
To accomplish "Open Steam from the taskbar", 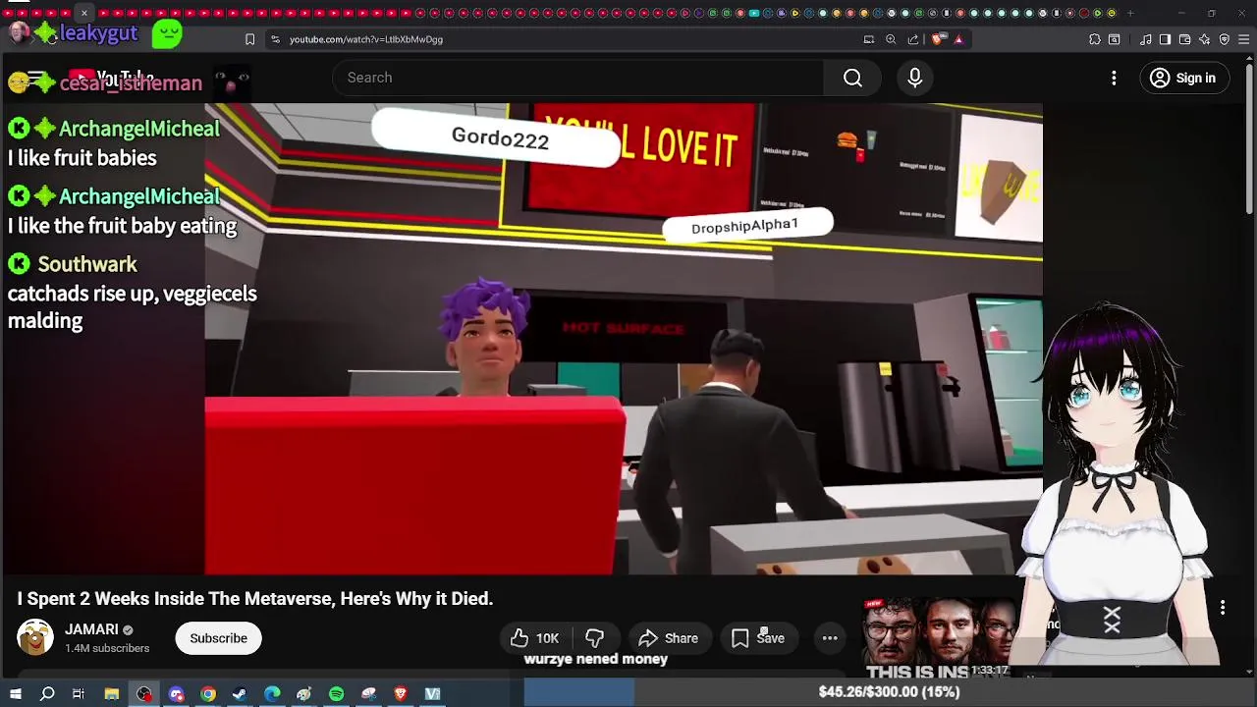I will [240, 694].
